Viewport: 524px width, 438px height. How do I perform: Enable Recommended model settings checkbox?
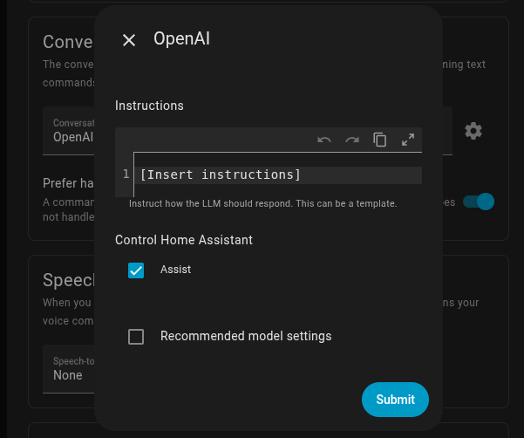136,337
